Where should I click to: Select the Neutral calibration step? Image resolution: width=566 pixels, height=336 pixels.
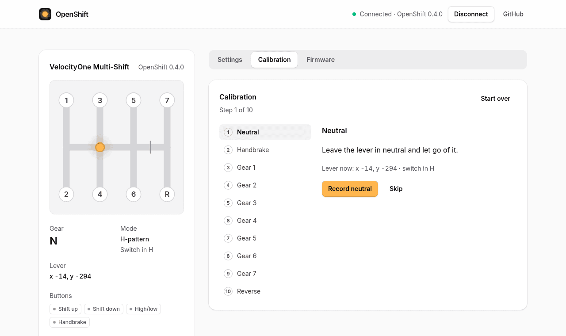click(265, 132)
